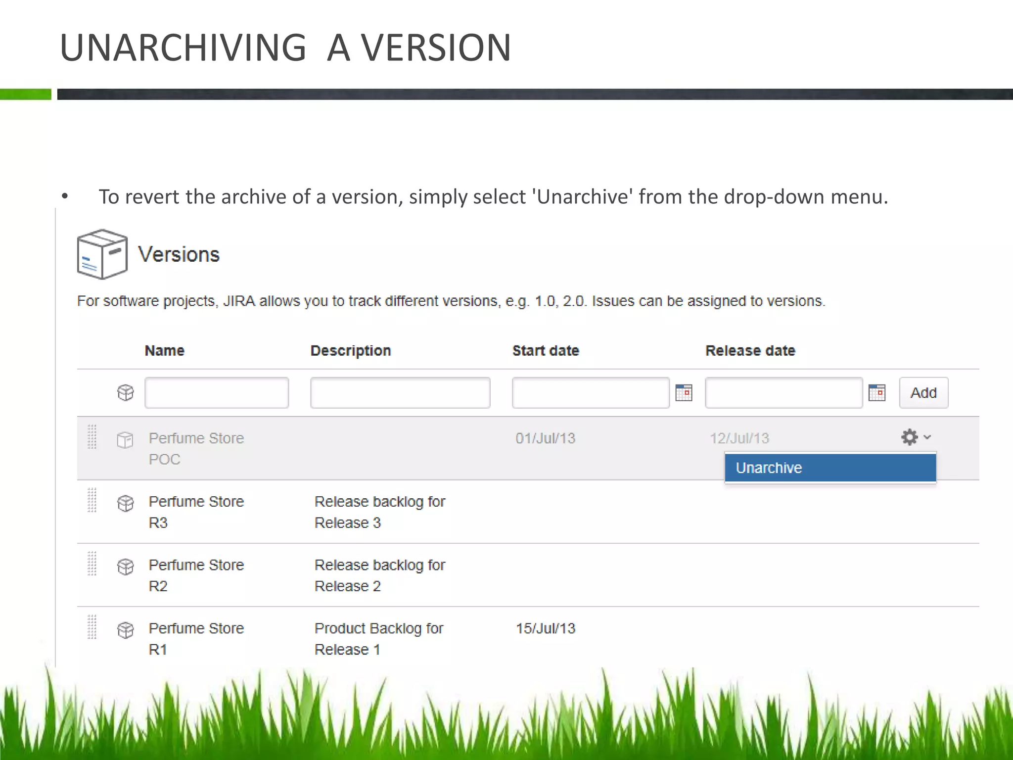Click 'Release backlog for Release 2' description

[x=380, y=575]
